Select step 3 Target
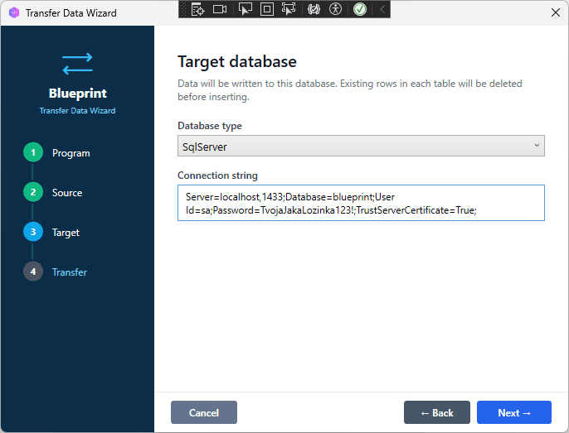The height and width of the screenshot is (433, 569). (x=51, y=232)
